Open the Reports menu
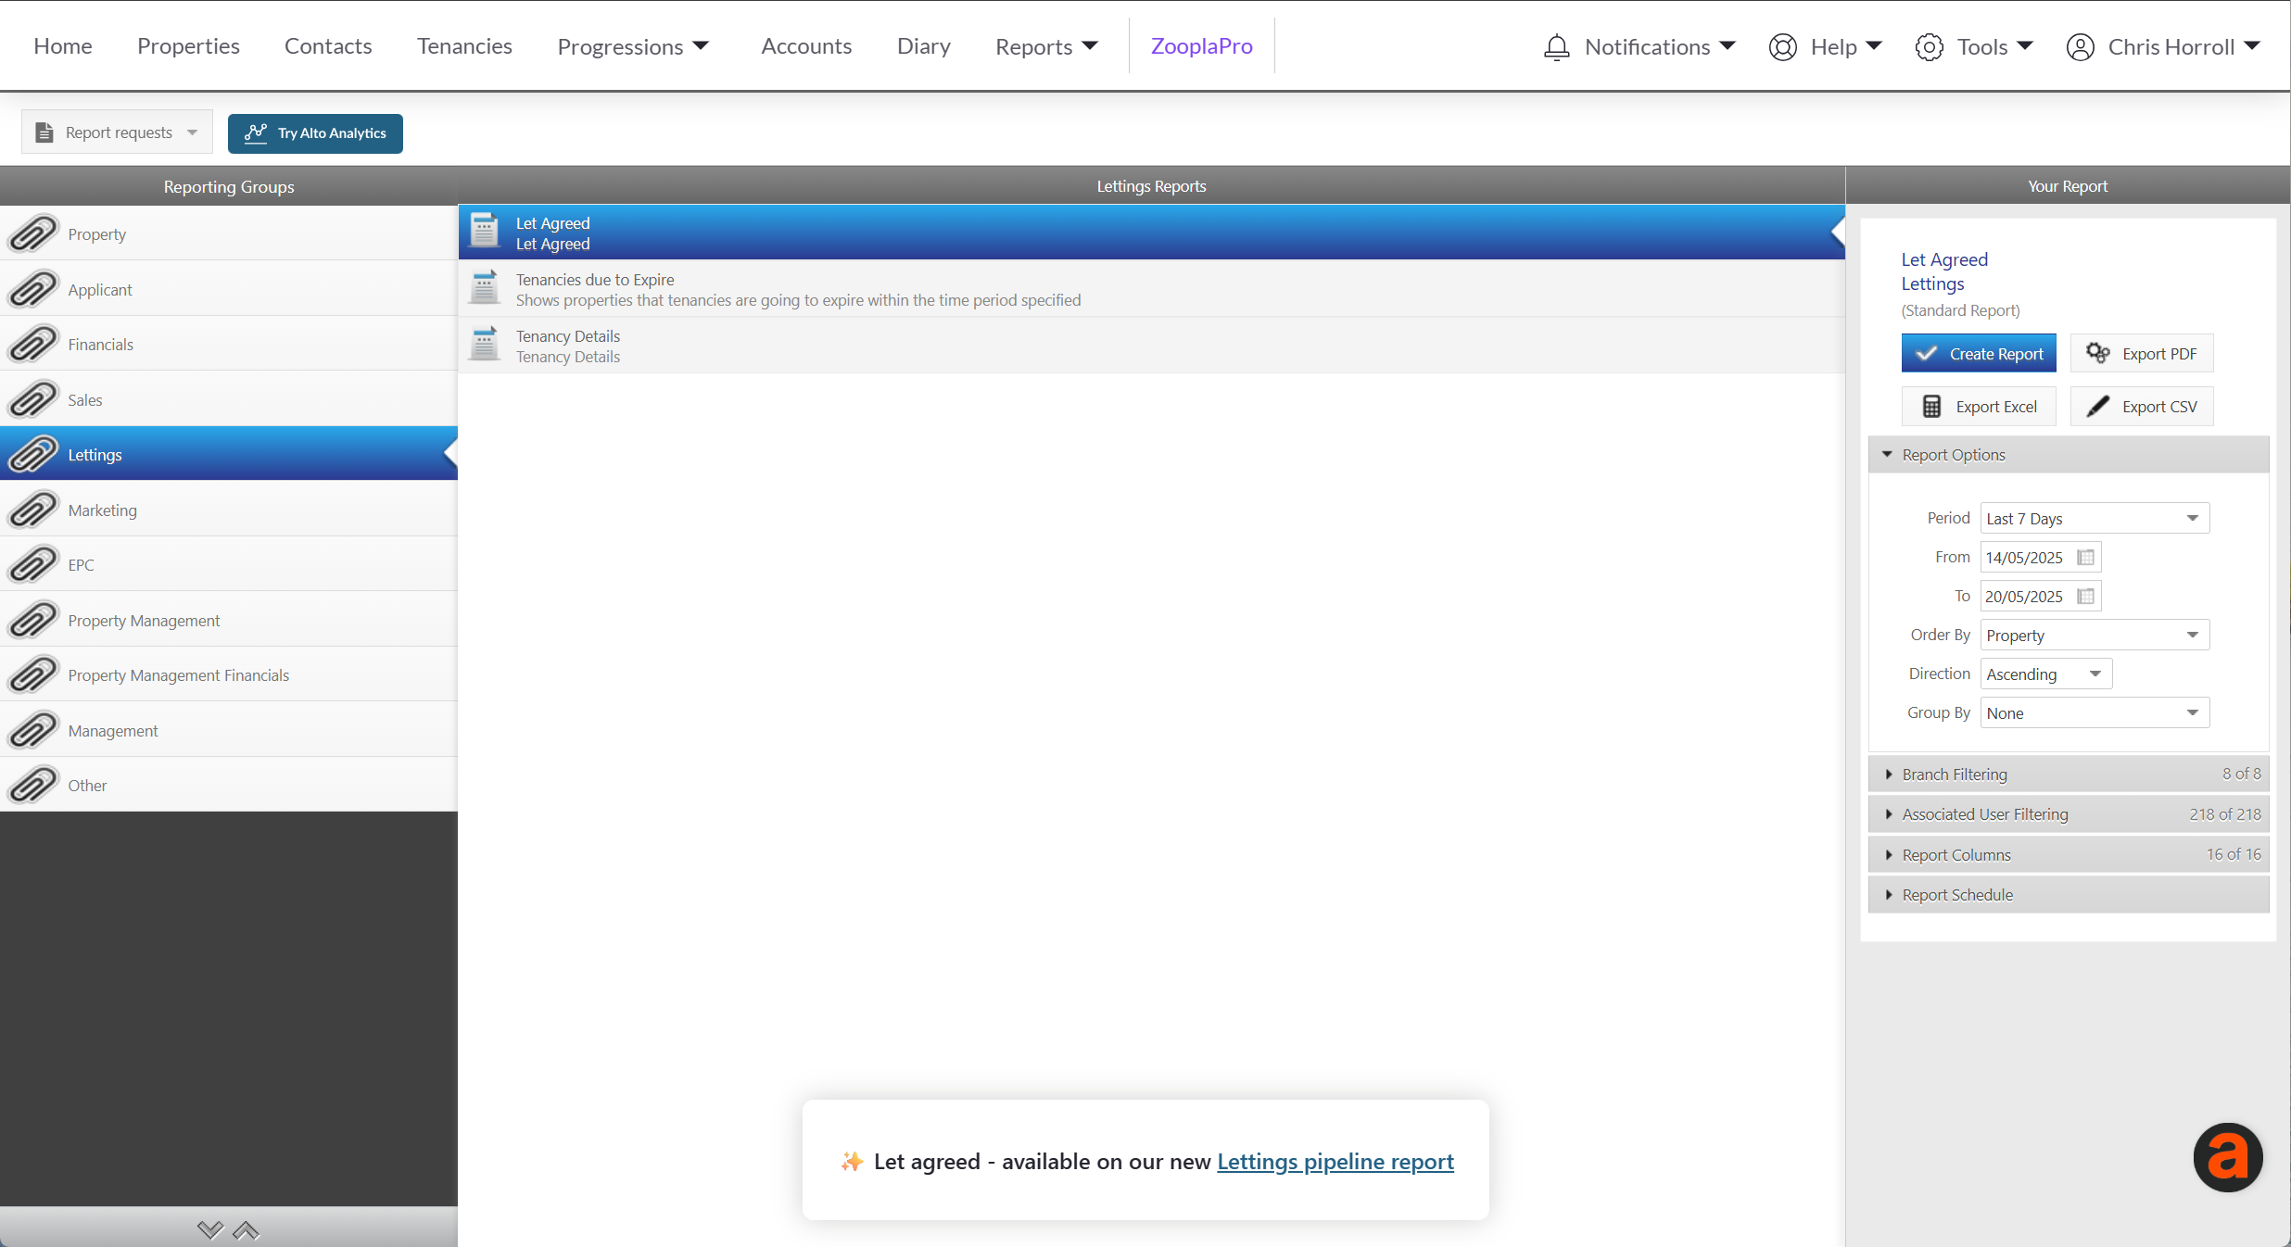The width and height of the screenshot is (2291, 1247). coord(1046,46)
